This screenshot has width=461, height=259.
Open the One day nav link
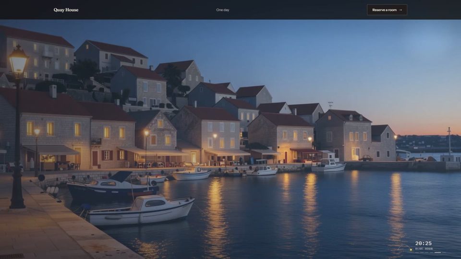tap(222, 10)
